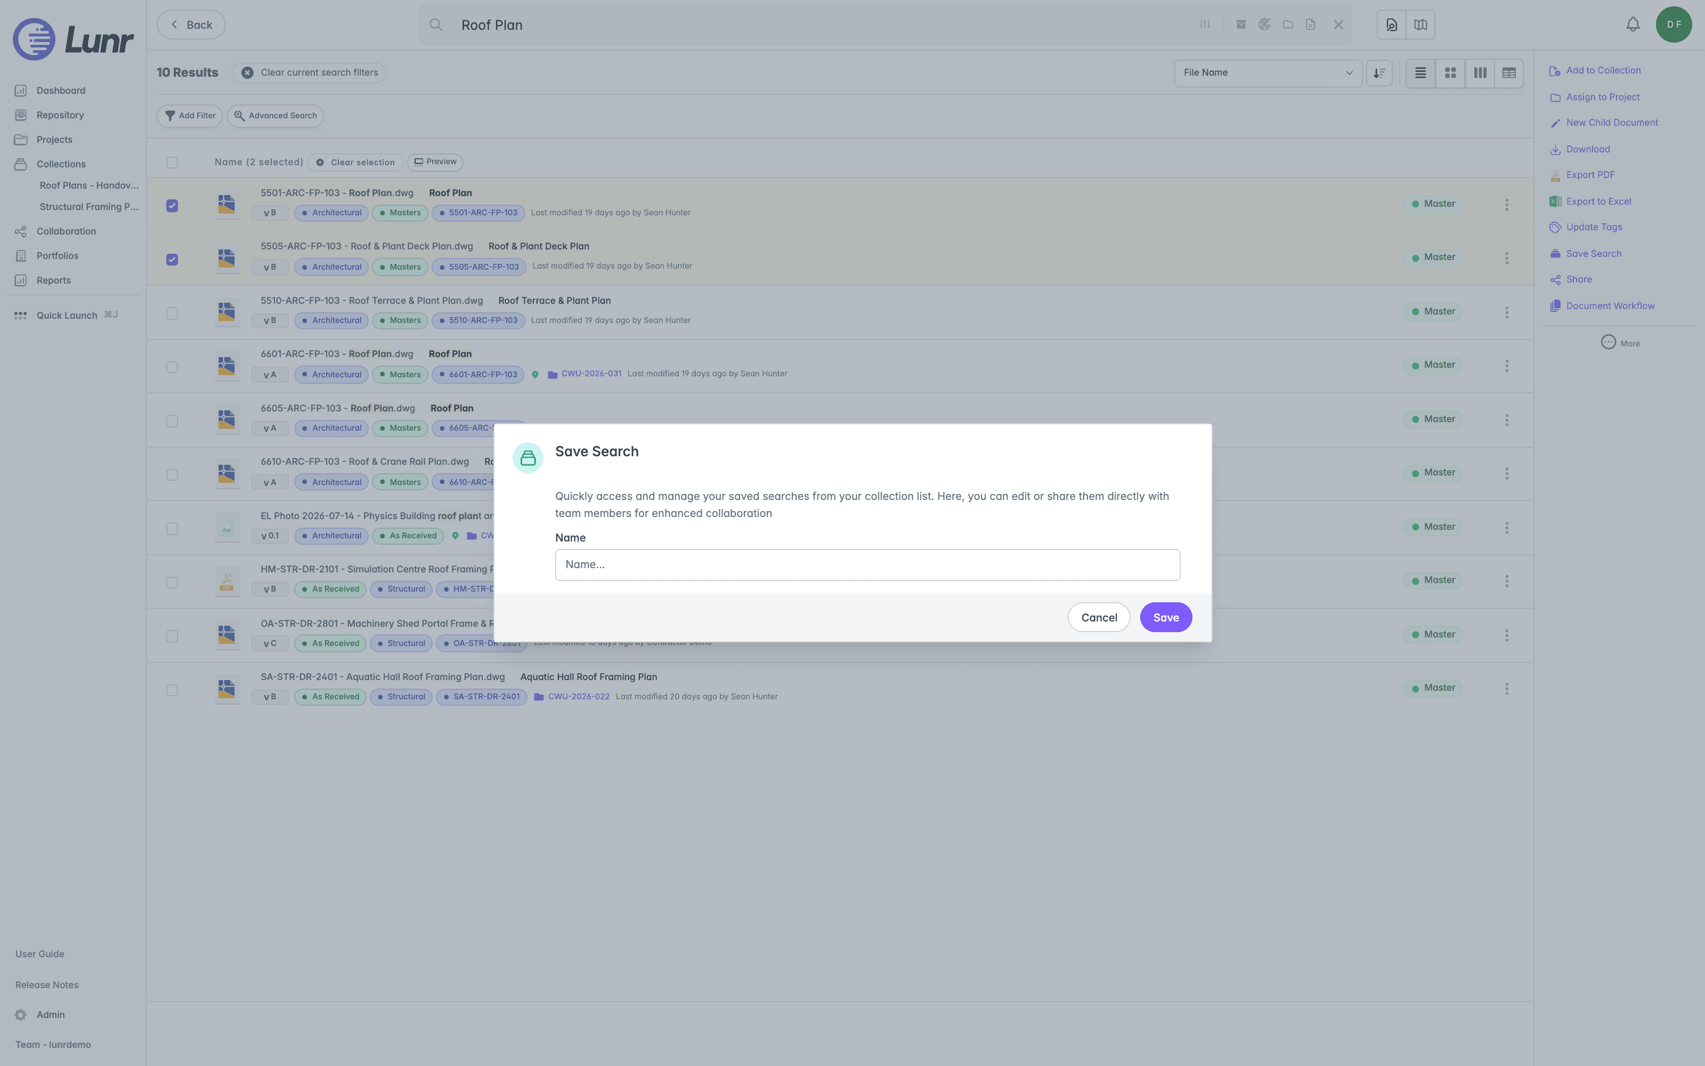Open Roof Plans - Handov... collection
1705x1066 pixels.
coord(89,185)
